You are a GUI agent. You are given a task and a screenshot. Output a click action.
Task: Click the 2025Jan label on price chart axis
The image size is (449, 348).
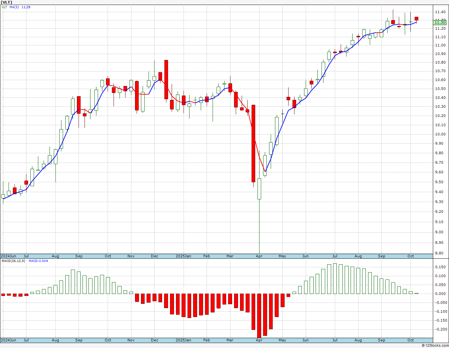tap(183, 256)
